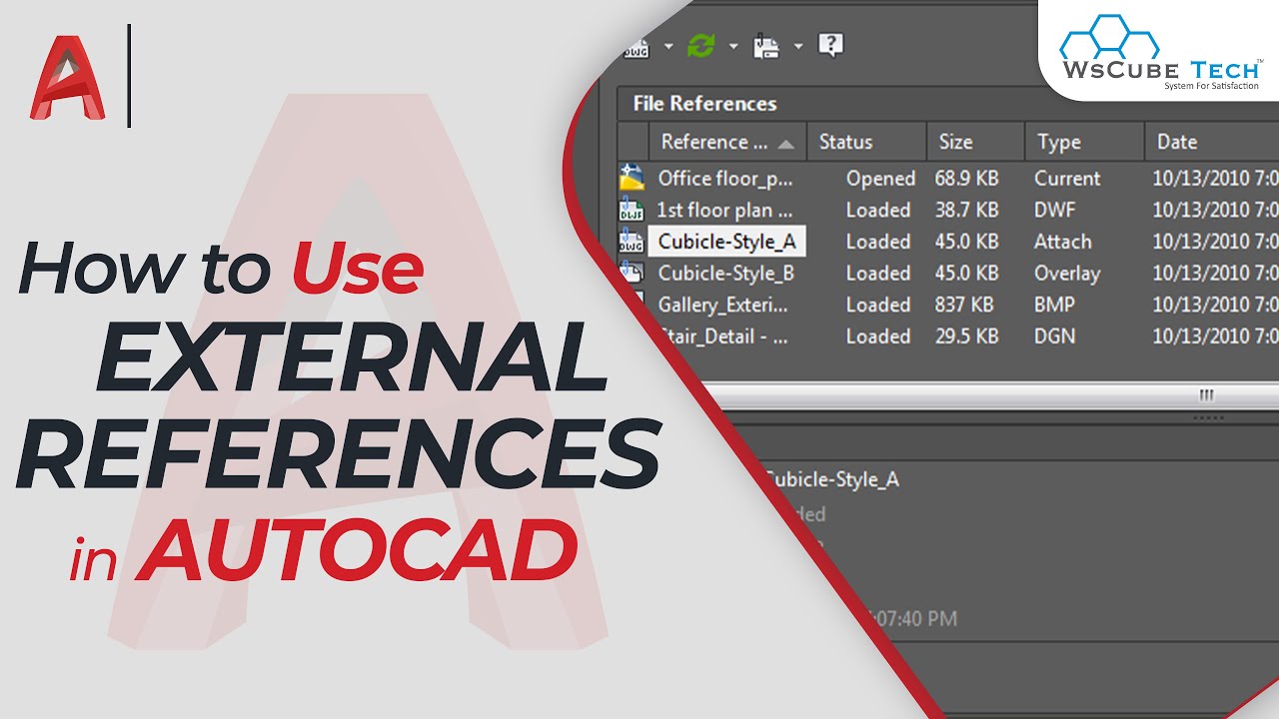The height and width of the screenshot is (719, 1279).
Task: Click 45.0 KB size of Cubicle-Style_A
Action: click(966, 241)
